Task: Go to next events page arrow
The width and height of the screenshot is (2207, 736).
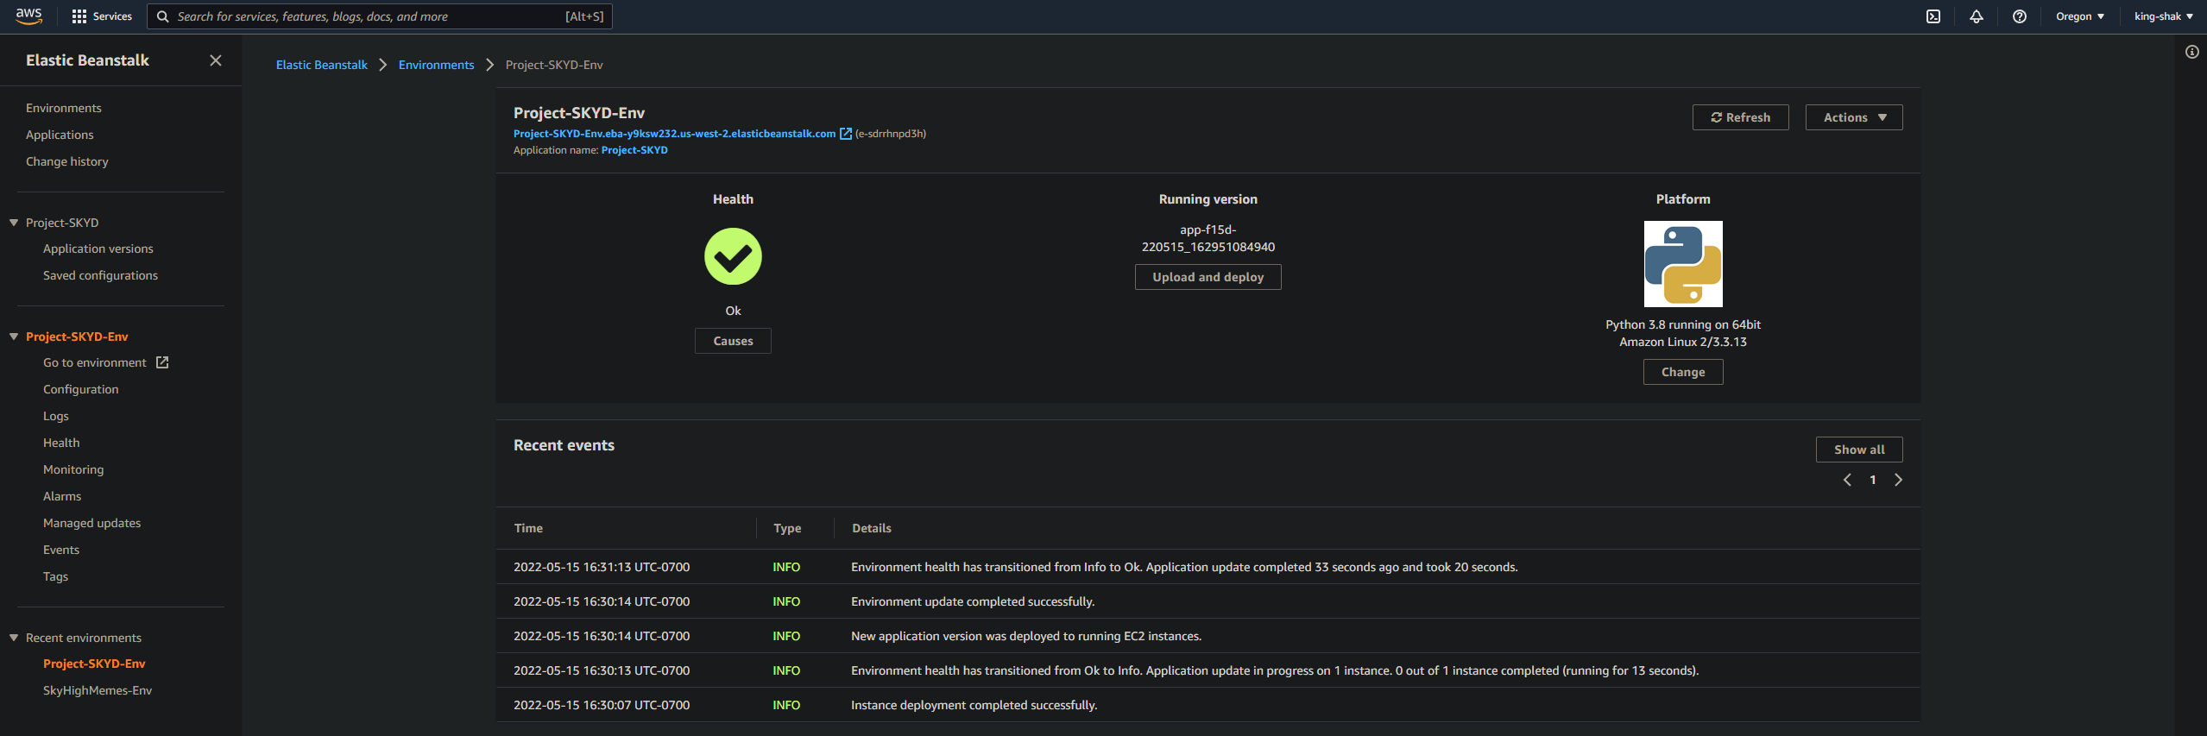Action: 1898,480
